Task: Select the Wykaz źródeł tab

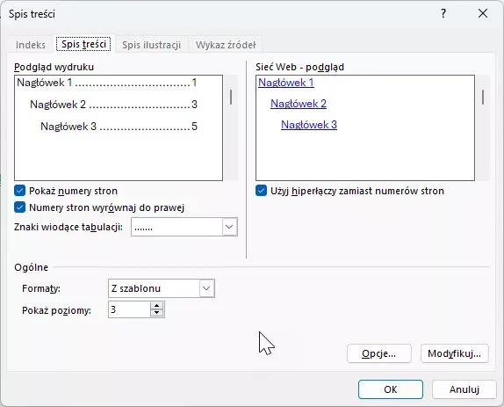Action: pos(226,45)
